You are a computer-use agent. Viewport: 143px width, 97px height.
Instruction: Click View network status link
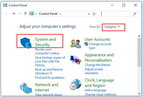(49, 95)
